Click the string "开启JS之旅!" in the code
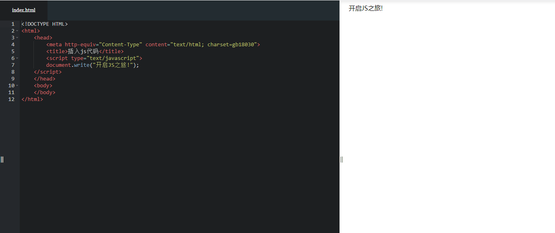The image size is (555, 233). (113, 65)
